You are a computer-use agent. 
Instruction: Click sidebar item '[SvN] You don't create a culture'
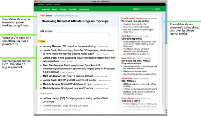tap(135, 71)
